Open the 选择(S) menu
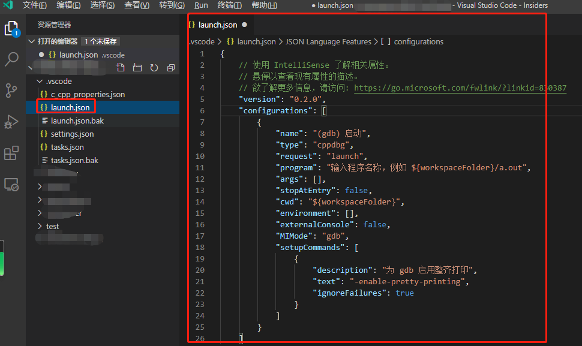The height and width of the screenshot is (346, 582). tap(103, 5)
